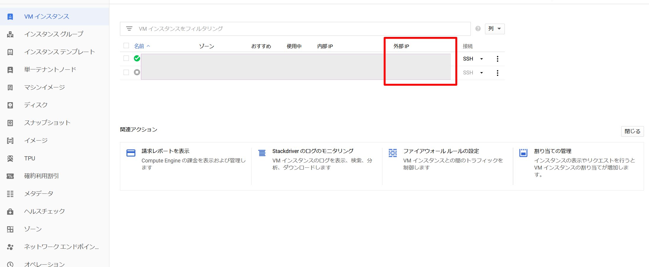Click the 単一テナントノード icon
The image size is (649, 267).
pyautogui.click(x=10, y=70)
